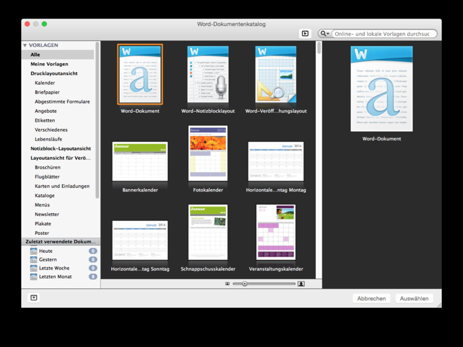Viewport: 463px width, 347px height.
Task: Select the Word-Dokument template icon
Action: (x=140, y=74)
